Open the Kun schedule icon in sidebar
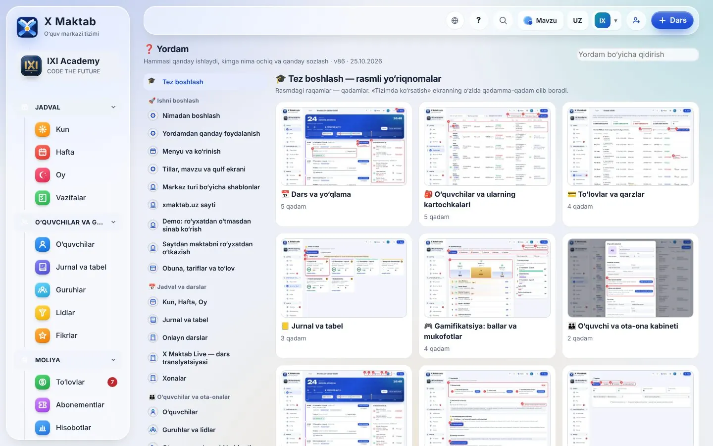The image size is (713, 446). pyautogui.click(x=43, y=129)
